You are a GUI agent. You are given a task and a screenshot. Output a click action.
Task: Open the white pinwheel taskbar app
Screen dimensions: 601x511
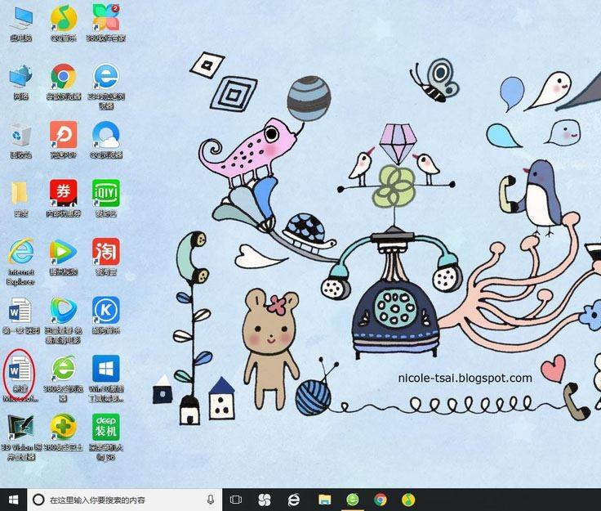point(265,500)
